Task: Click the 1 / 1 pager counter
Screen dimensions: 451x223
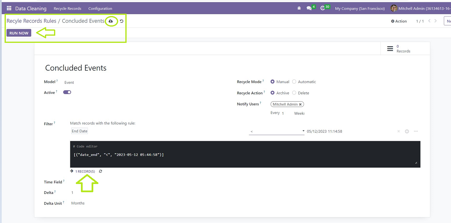Action: pos(420,21)
